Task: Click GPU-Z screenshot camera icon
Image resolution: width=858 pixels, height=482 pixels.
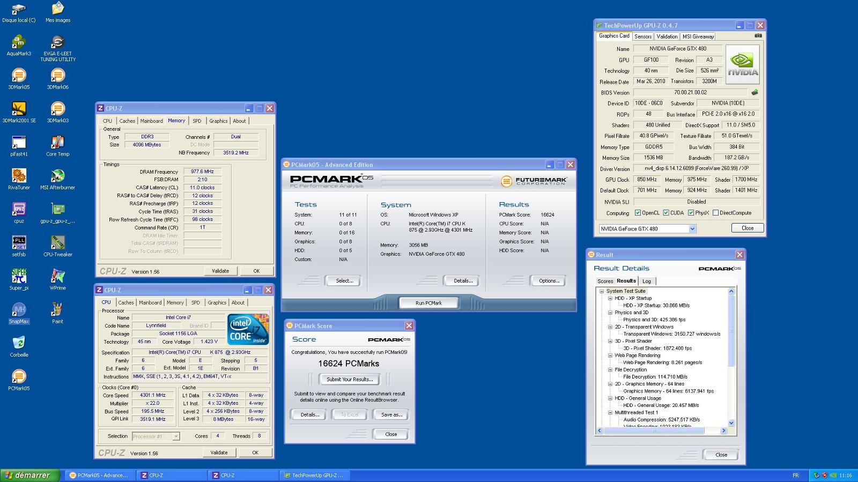Action: (758, 36)
